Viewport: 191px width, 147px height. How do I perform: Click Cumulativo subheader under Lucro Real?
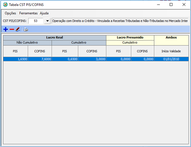79,43
